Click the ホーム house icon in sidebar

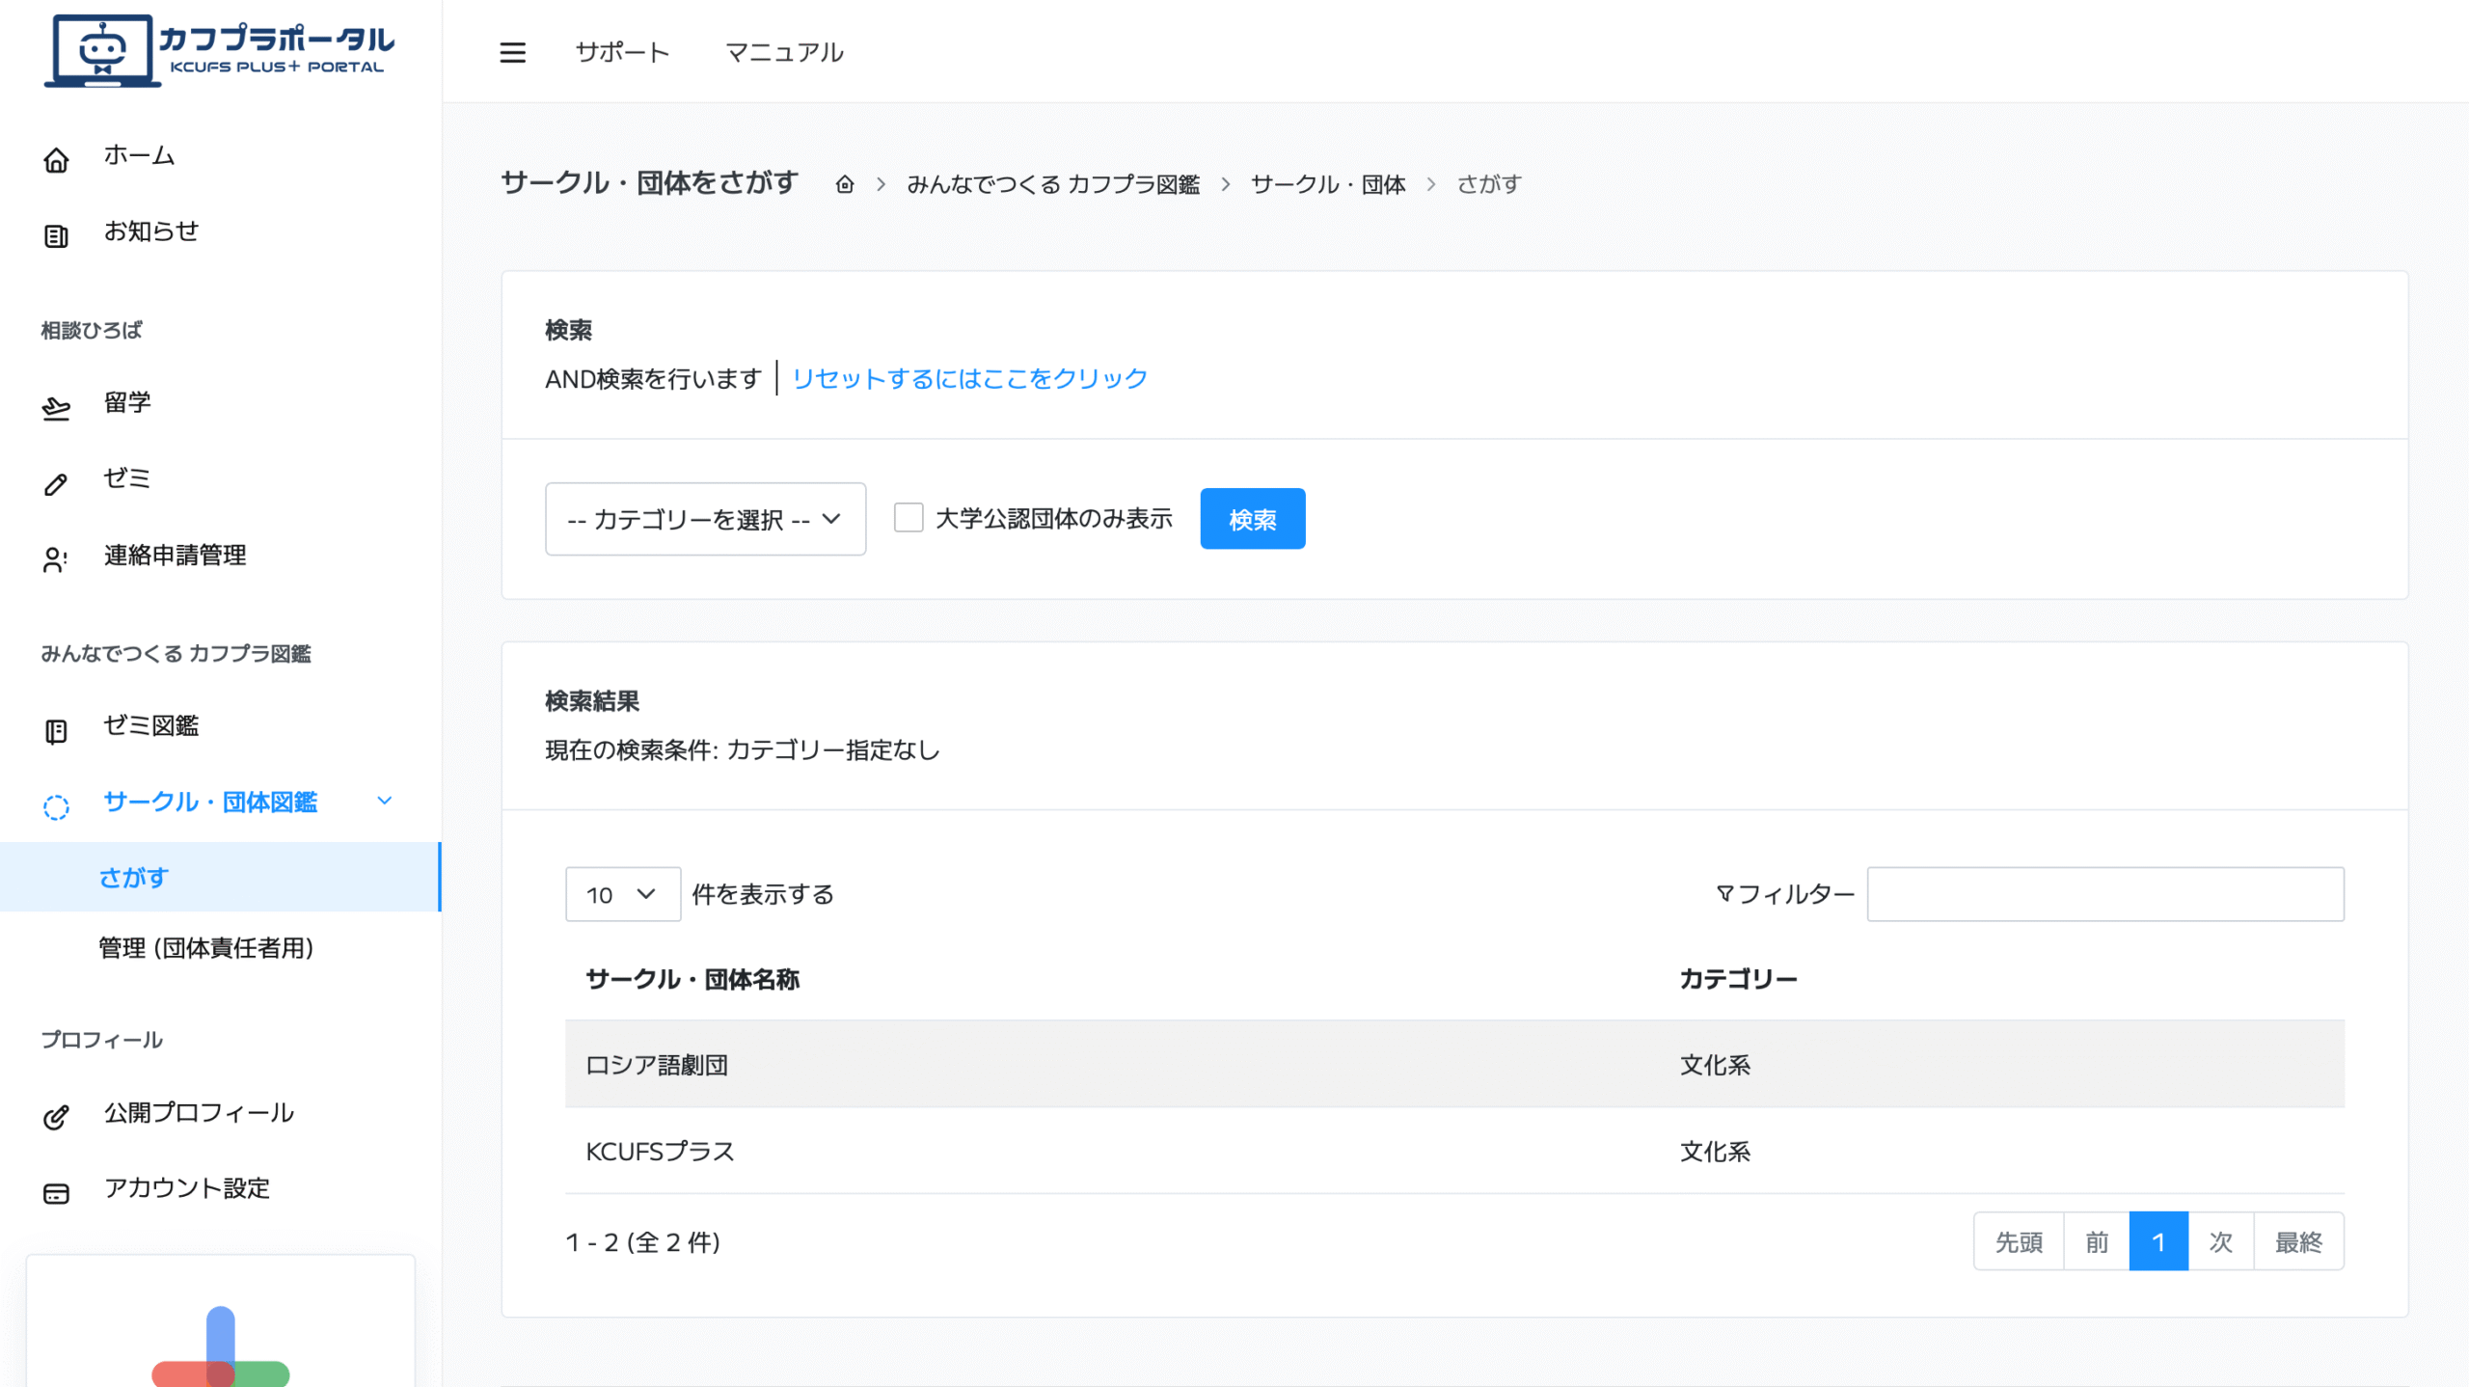(x=56, y=159)
